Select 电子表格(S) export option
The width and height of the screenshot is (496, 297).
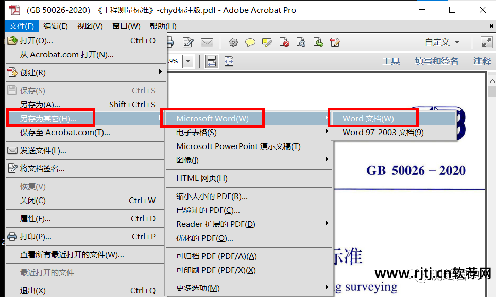[197, 131]
